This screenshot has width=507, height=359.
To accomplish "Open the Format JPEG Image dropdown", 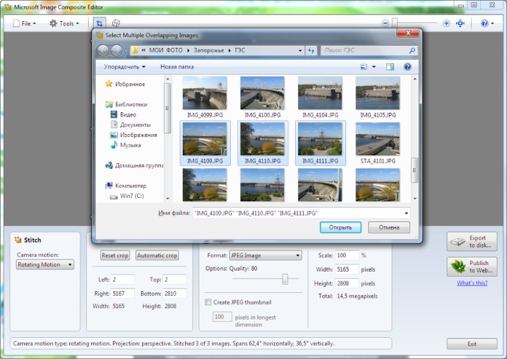I will coord(265,255).
